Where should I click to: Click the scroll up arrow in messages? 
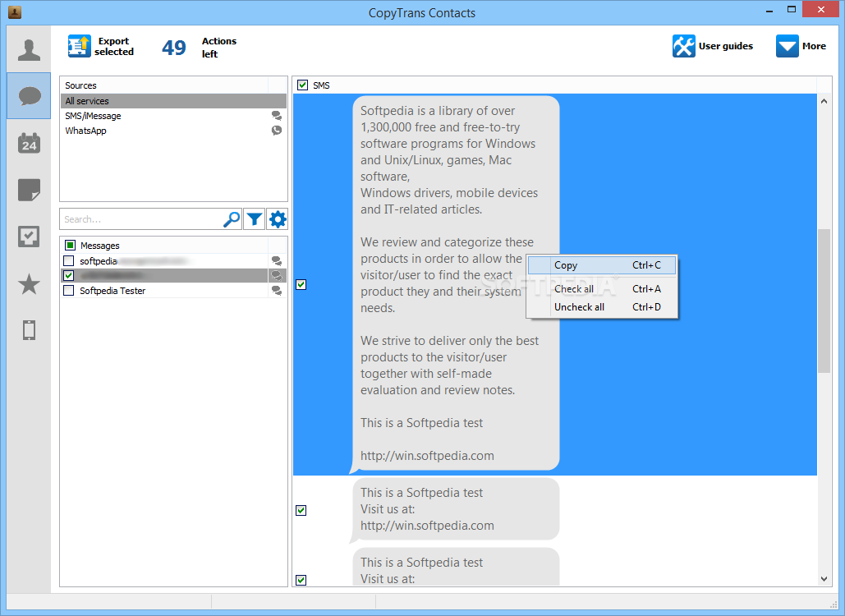[x=824, y=101]
